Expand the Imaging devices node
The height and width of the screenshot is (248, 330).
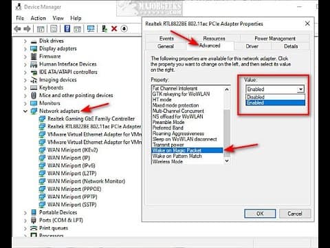click(x=25, y=81)
